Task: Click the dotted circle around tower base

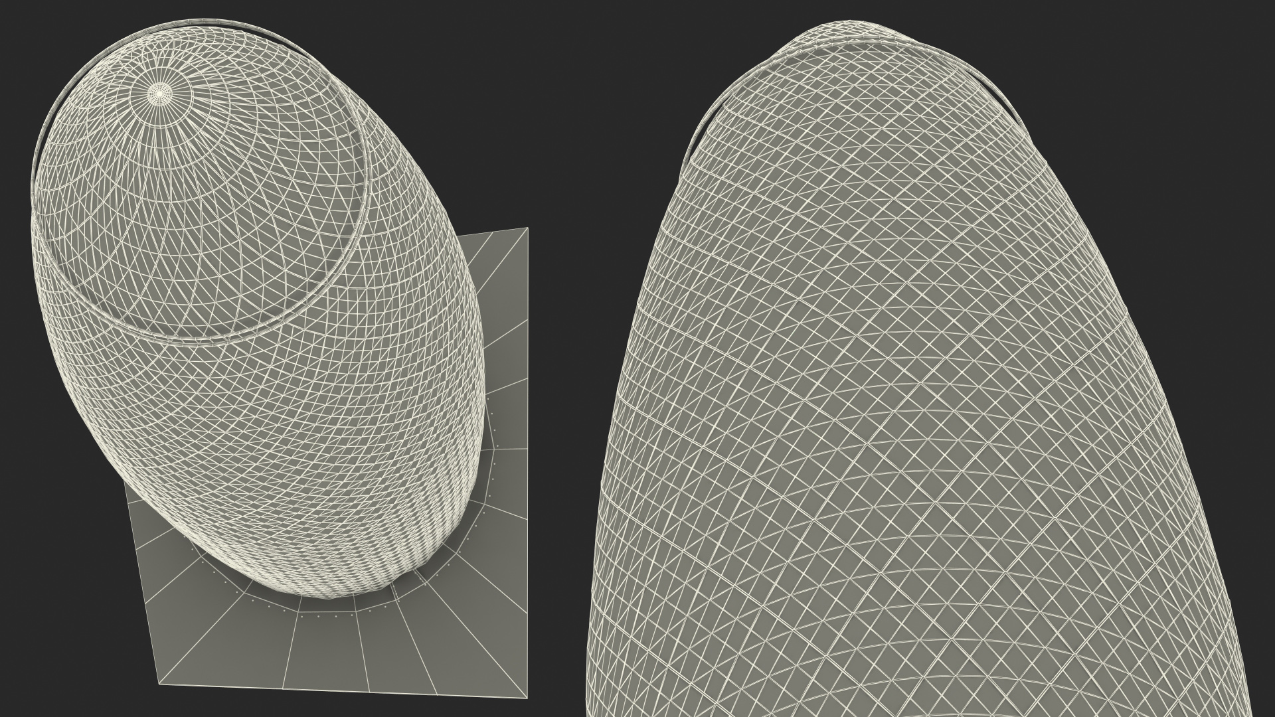Action: tap(319, 615)
